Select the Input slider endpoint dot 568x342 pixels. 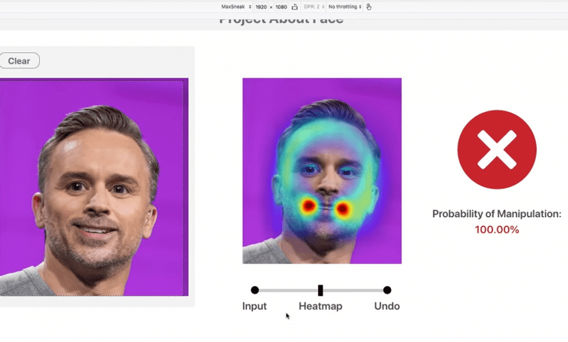[254, 290]
